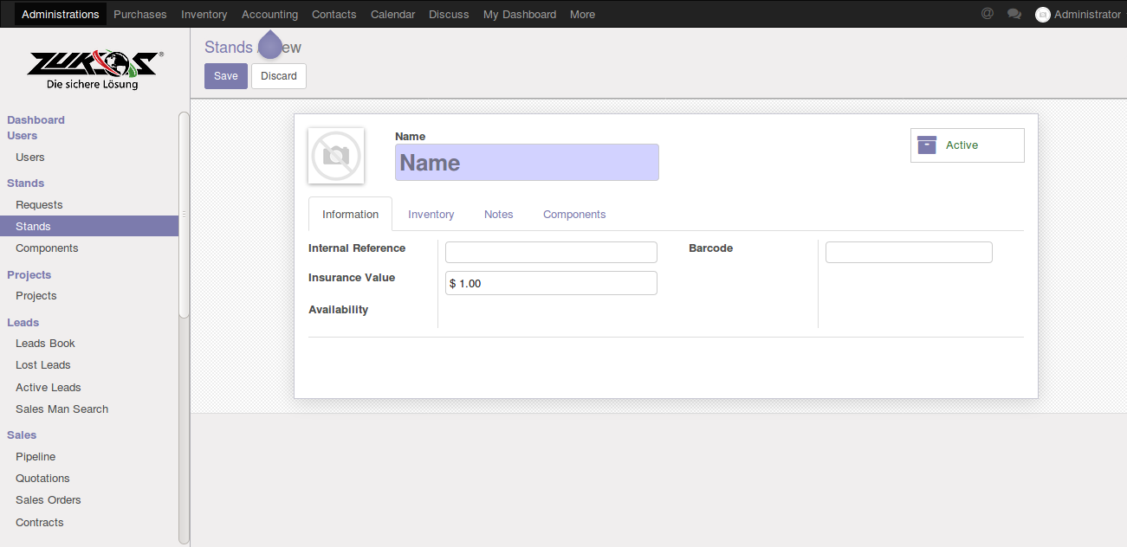Open the Administrator user menu
The height and width of the screenshot is (547, 1127).
pos(1078,14)
